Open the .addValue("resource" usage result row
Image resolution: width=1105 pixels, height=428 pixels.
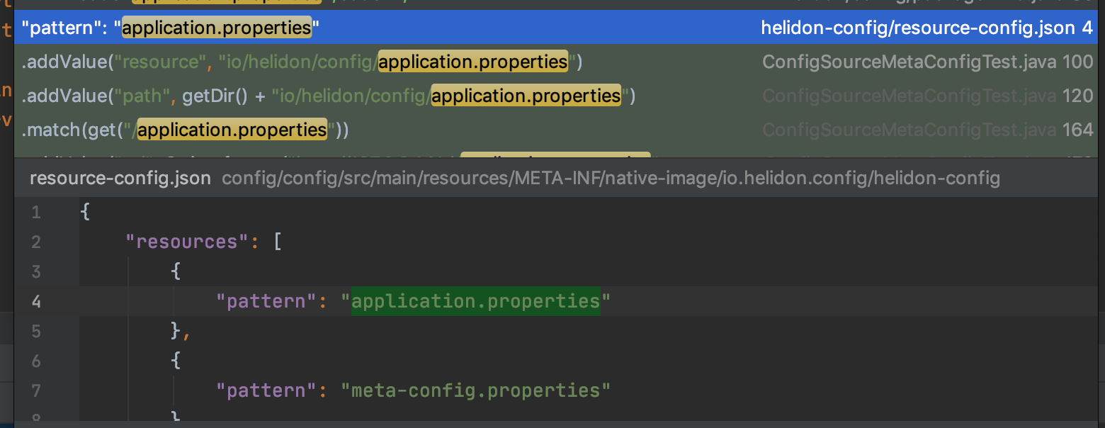(x=283, y=62)
